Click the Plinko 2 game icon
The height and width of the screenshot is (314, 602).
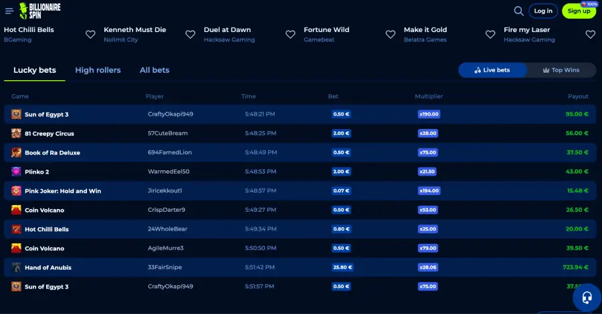[x=16, y=172]
